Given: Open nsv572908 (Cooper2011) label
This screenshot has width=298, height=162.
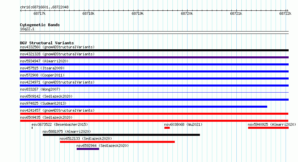Looking at the screenshot, I should tap(42, 75).
